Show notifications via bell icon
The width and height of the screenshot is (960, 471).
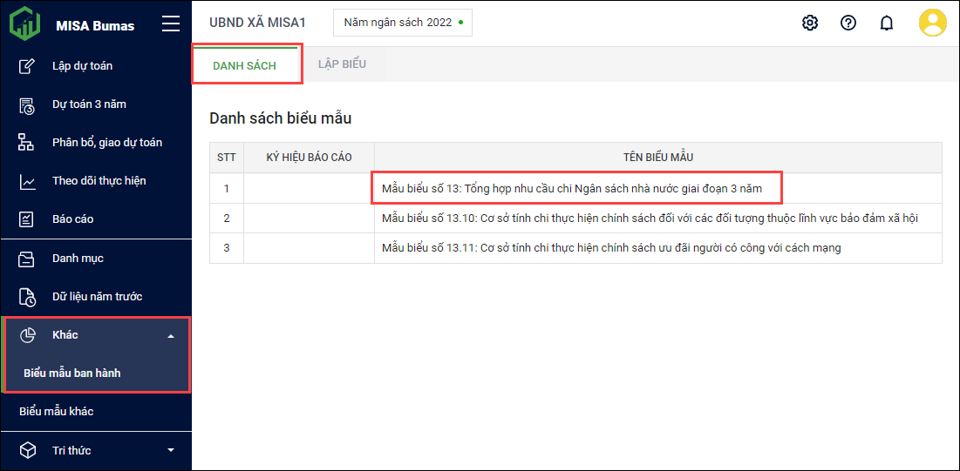[x=887, y=23]
